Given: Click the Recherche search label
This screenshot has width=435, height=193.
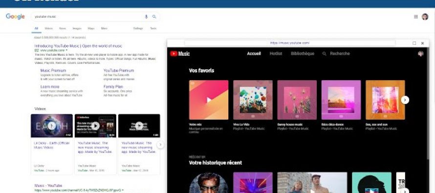Looking at the screenshot, I should point(340,54).
